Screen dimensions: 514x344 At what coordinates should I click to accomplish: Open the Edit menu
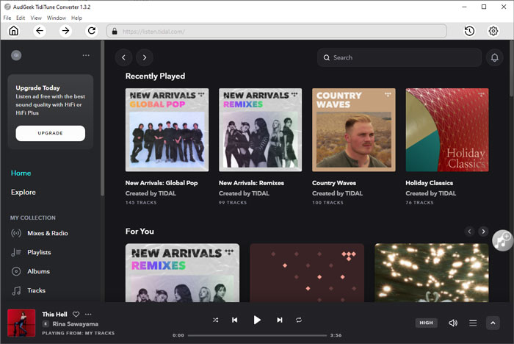pyautogui.click(x=21, y=18)
